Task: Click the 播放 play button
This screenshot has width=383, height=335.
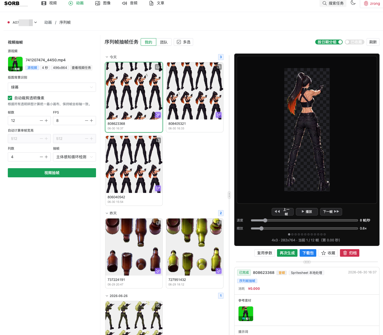Action: [307, 212]
